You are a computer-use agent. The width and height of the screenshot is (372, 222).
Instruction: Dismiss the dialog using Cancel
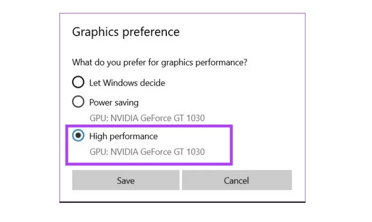[237, 180]
